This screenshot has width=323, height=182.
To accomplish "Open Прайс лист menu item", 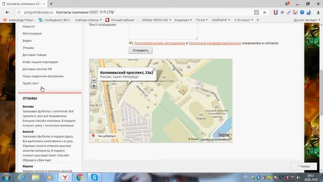I will coord(30,83).
